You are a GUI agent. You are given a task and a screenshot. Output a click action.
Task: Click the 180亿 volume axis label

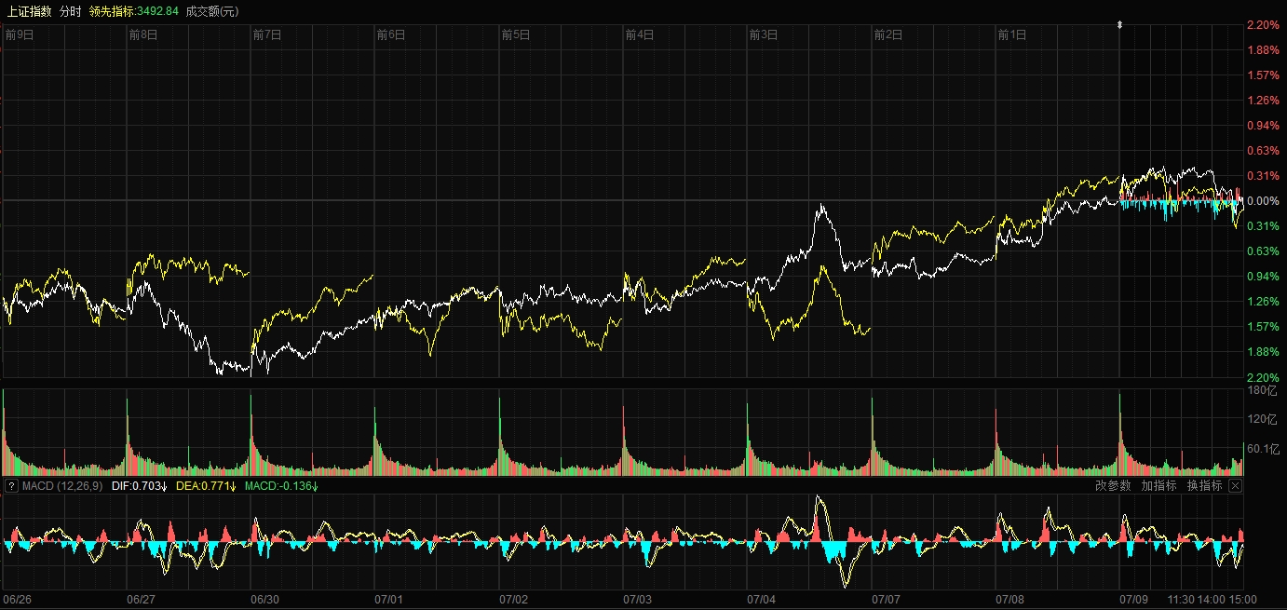pos(1262,391)
